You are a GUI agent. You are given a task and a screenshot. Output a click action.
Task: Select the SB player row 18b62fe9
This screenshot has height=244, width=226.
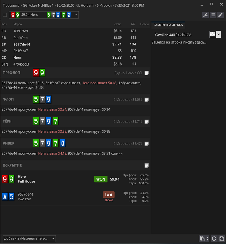coord(75,31)
